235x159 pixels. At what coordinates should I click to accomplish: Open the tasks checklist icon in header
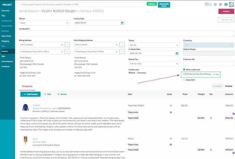click(220, 4)
